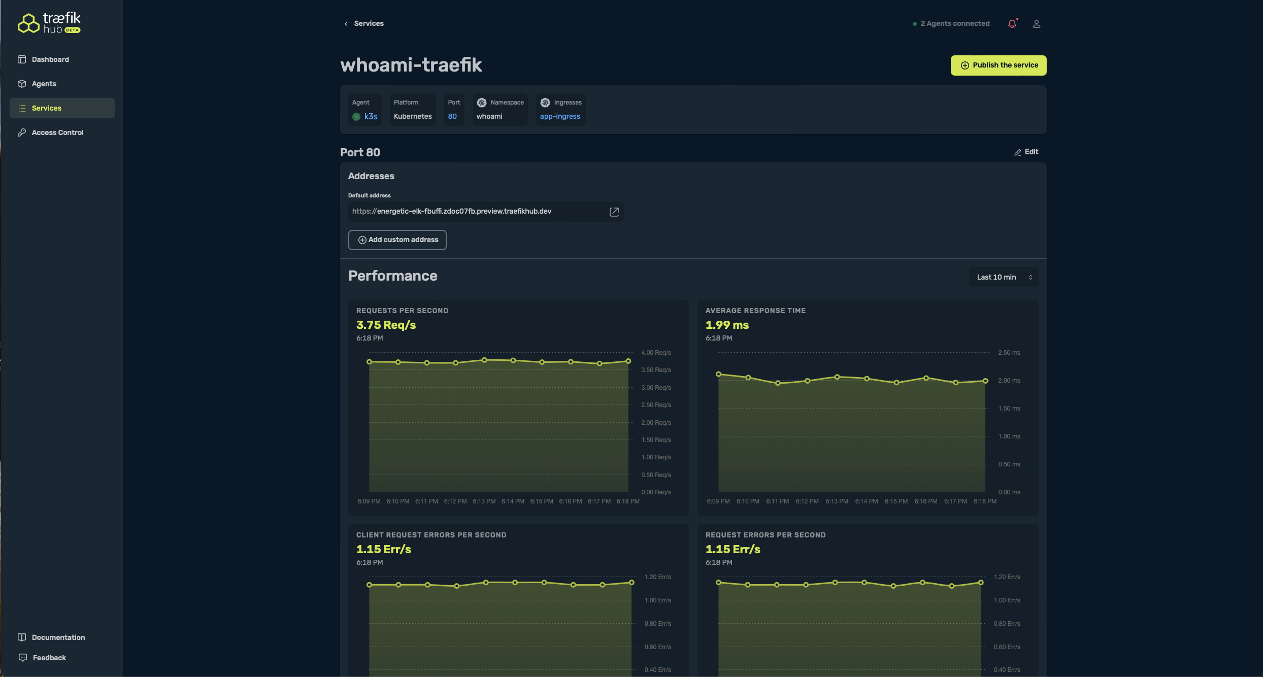This screenshot has width=1263, height=677.
Task: Open default address in new tab icon
Action: (614, 212)
